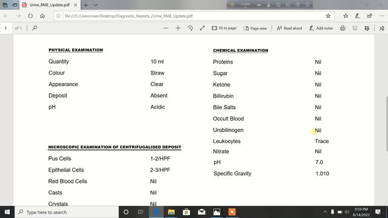Screen dimensions: 388x218
Task: Show tabs you've set aside
Action: (5, 5)
